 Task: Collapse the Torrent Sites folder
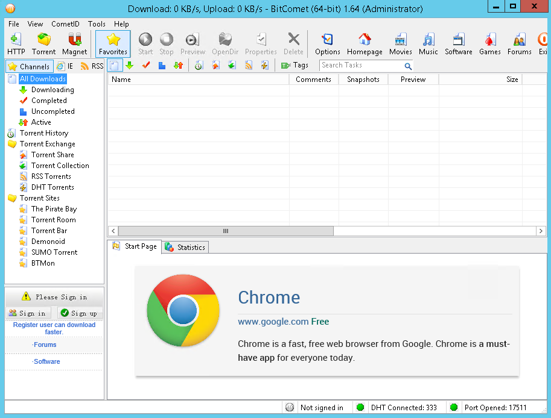pos(40,198)
